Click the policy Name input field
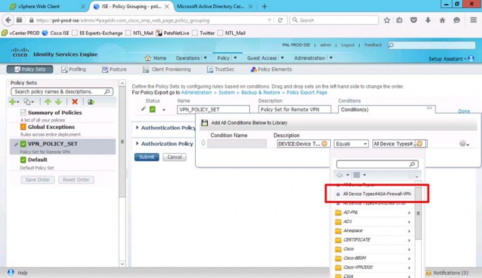 click(x=213, y=109)
